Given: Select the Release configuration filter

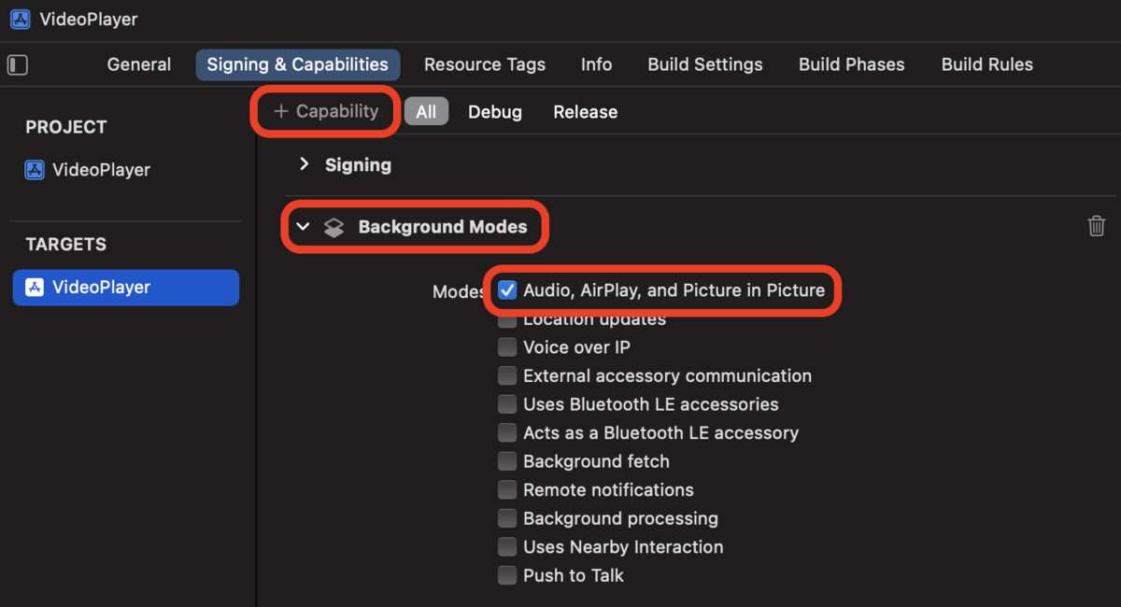Looking at the screenshot, I should [x=586, y=111].
